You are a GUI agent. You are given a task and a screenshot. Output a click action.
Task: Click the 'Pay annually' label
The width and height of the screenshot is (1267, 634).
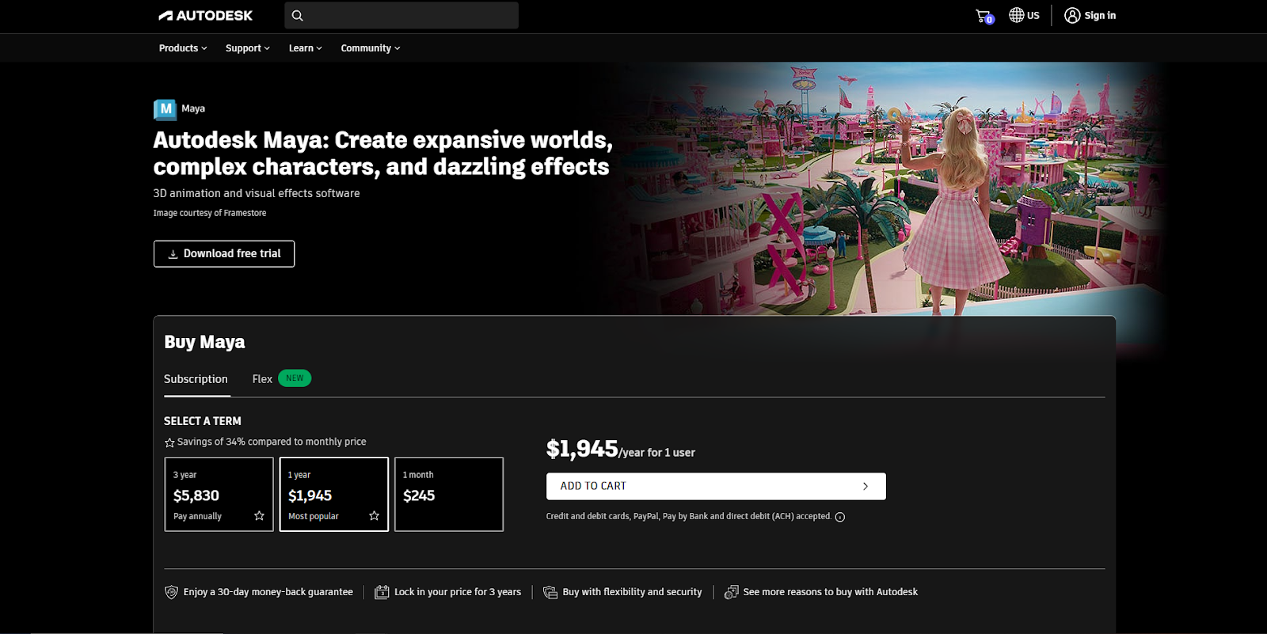197,516
